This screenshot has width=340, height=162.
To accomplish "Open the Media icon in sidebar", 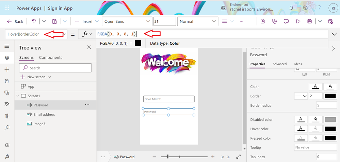I will pos(7,93).
